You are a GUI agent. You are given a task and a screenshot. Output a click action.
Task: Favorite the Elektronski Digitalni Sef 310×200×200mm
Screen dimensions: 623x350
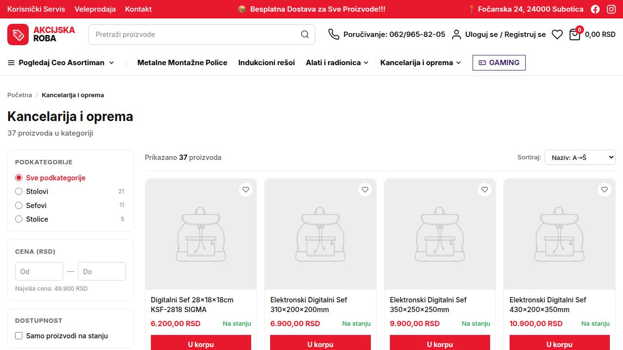pos(365,190)
